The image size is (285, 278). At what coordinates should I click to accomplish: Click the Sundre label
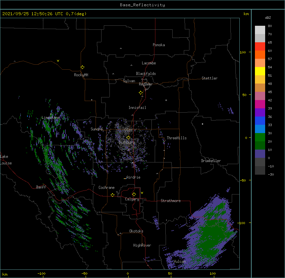(x=97, y=129)
